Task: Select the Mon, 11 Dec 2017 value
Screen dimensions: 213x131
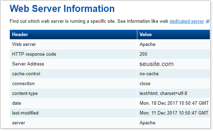Action: click(174, 113)
